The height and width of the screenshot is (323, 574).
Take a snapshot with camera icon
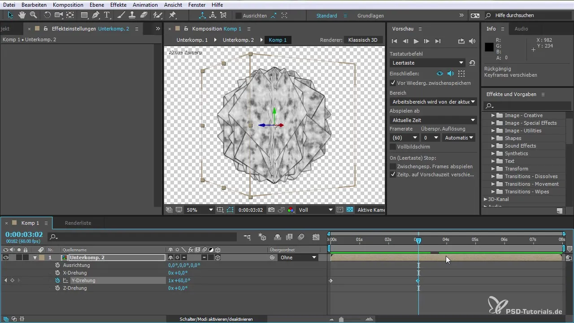271,210
